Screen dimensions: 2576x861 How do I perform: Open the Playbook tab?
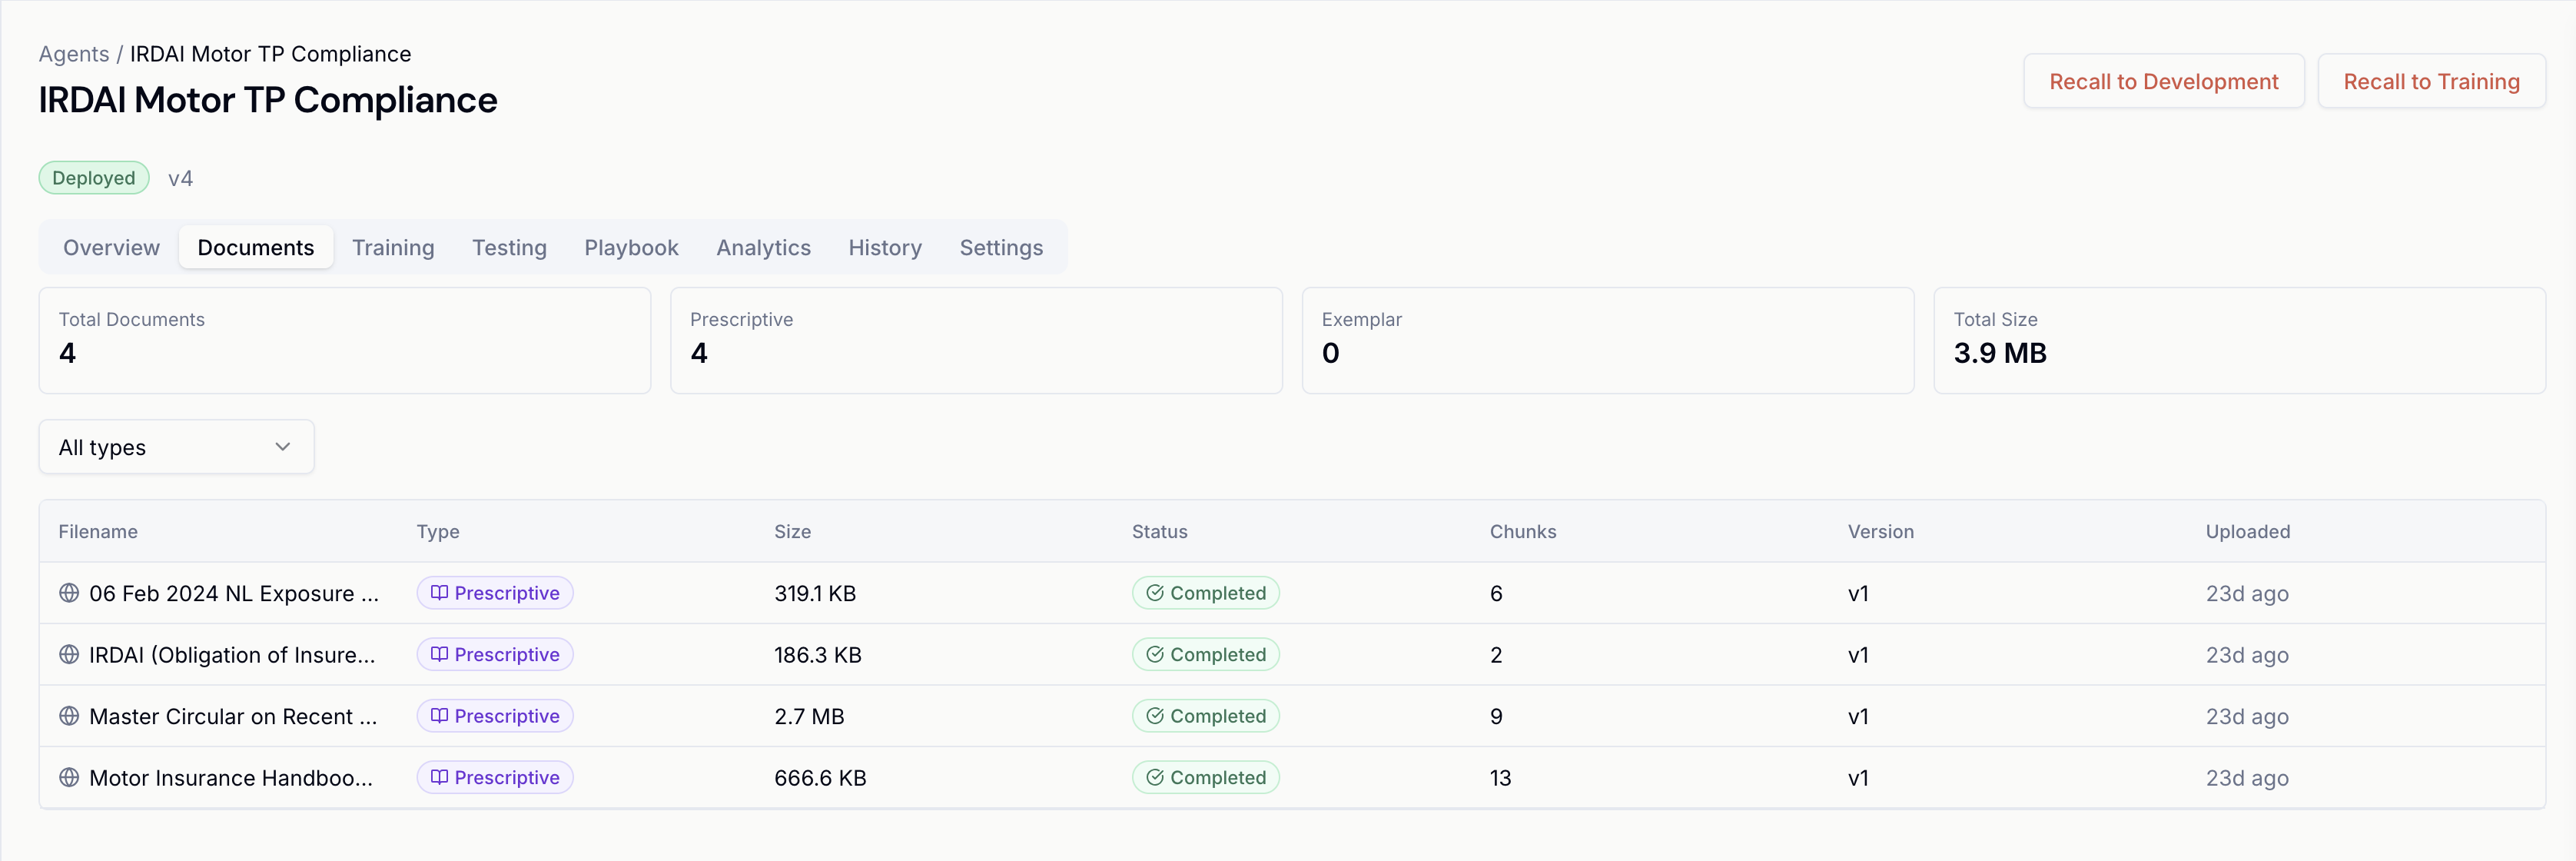631,248
